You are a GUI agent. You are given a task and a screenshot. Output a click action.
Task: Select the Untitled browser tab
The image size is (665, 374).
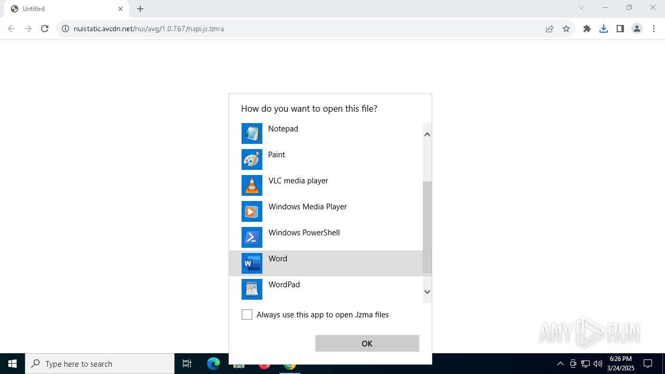66,9
